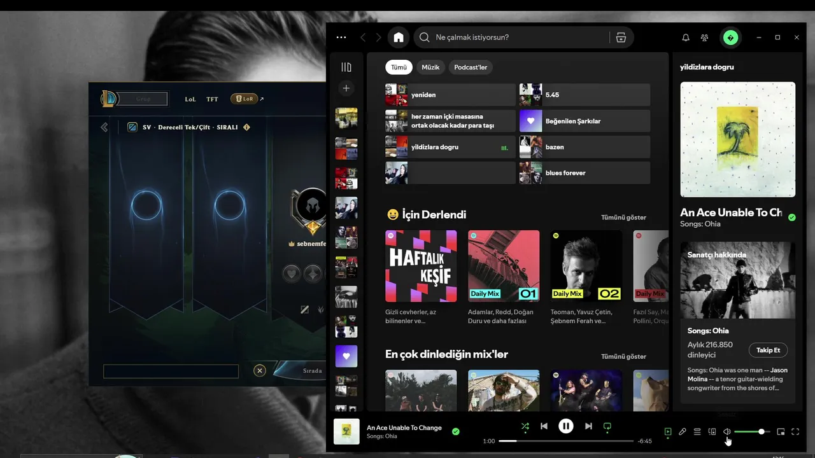The width and height of the screenshot is (815, 458).
Task: Click the small album cover in the player bar
Action: pyautogui.click(x=346, y=431)
